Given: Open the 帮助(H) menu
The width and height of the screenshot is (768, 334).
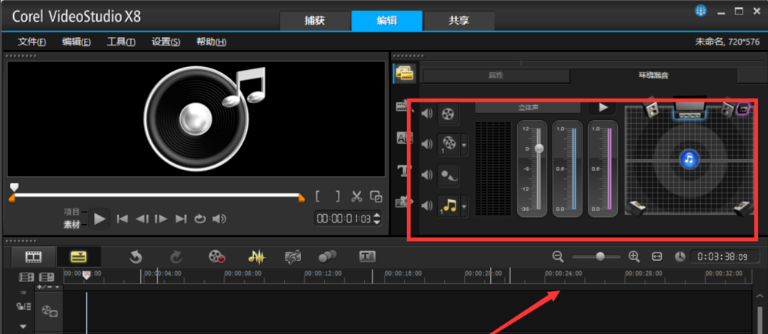Looking at the screenshot, I should [x=211, y=42].
